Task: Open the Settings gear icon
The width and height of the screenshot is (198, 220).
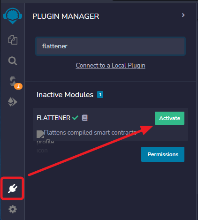Action: 13,209
